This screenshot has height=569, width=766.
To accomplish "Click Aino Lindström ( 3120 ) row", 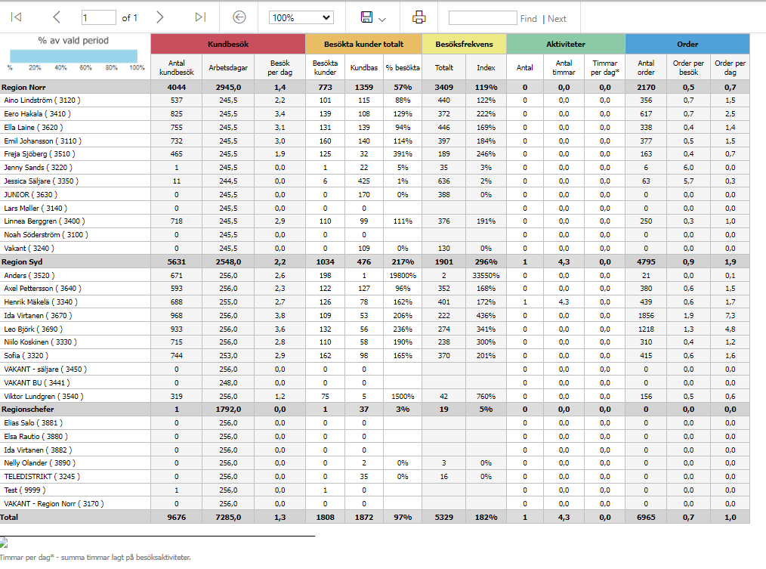I will point(375,101).
